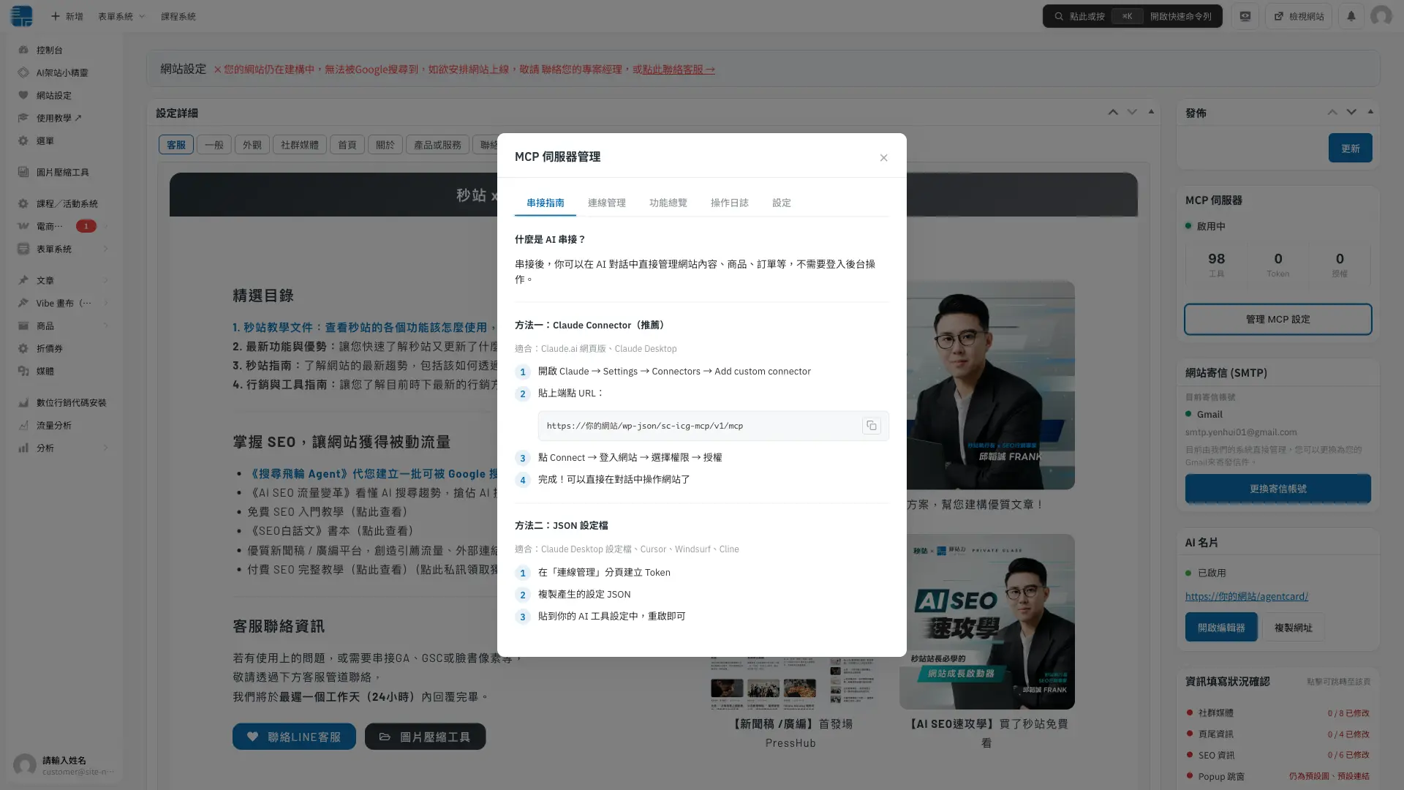The image size is (1404, 790).
Task: Click 檢視網站 button
Action: (1299, 16)
